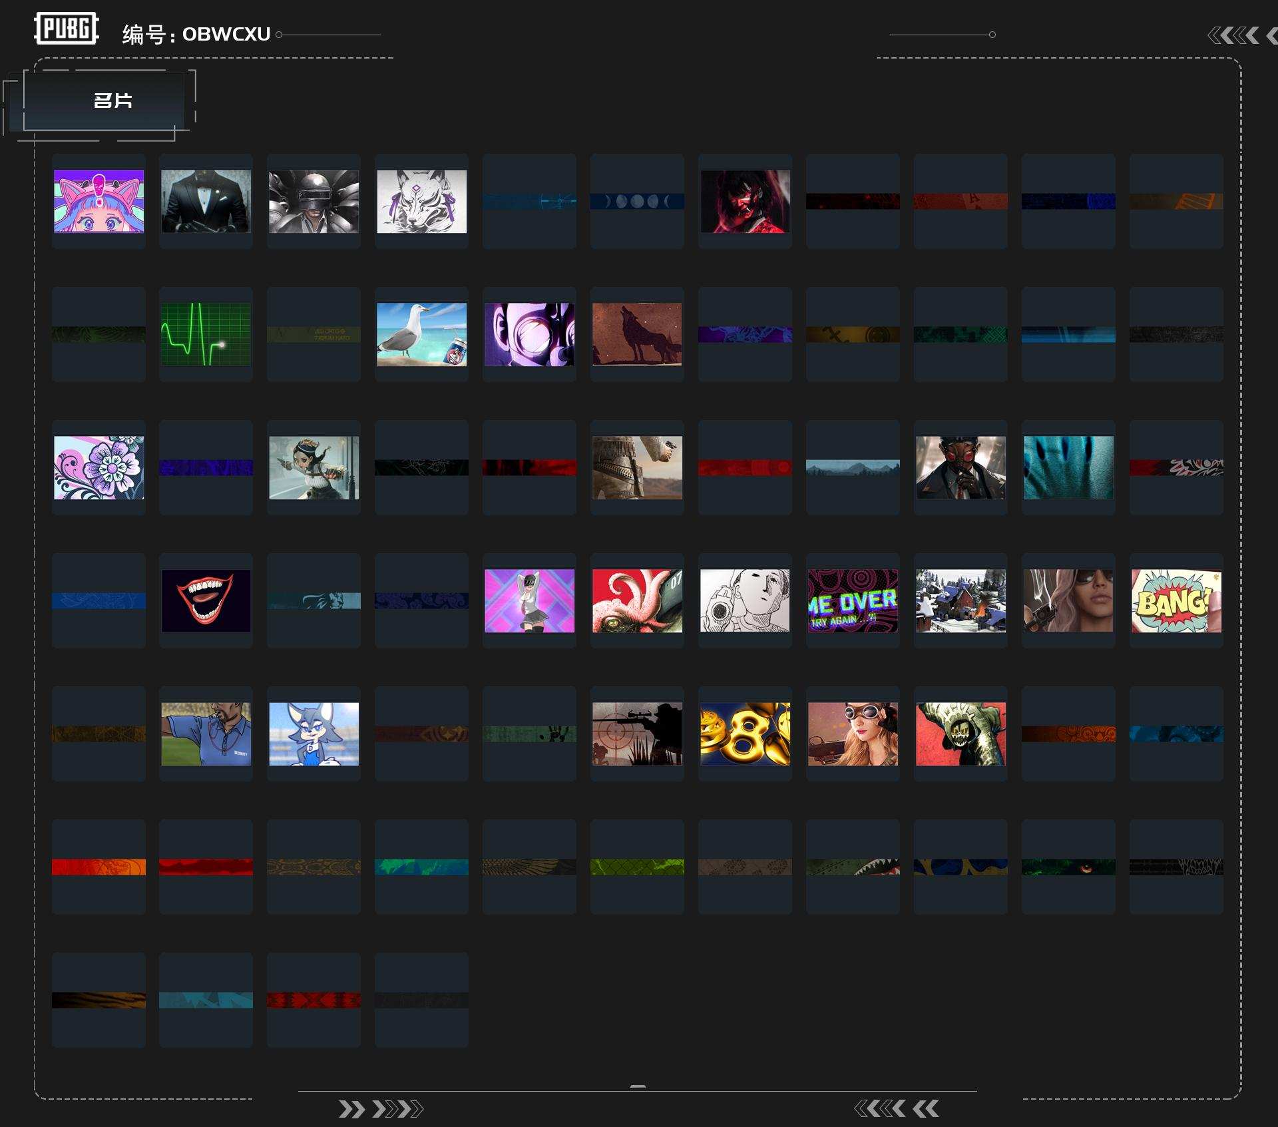
Task: Select the desert soldier with pistol nameplate
Action: 637,467
